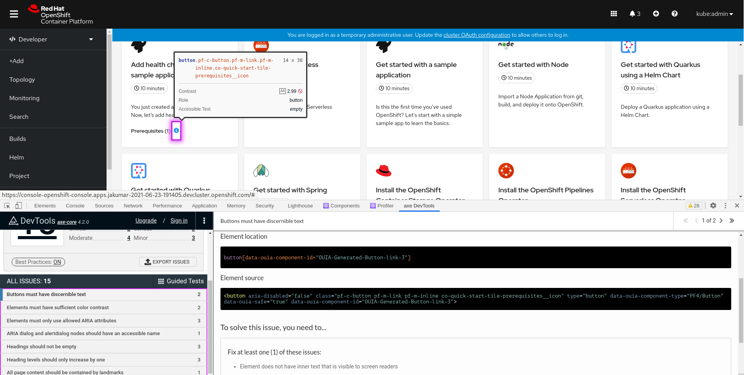744x375 pixels.
Task: Click the OpenShift Pipelines Operator icon
Action: (x=506, y=171)
